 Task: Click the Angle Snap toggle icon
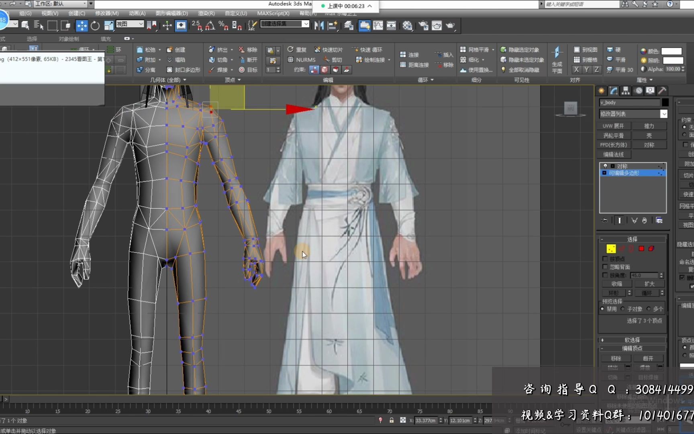[210, 26]
